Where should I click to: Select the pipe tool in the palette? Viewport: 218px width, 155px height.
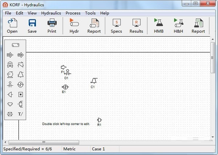tap(15, 45)
